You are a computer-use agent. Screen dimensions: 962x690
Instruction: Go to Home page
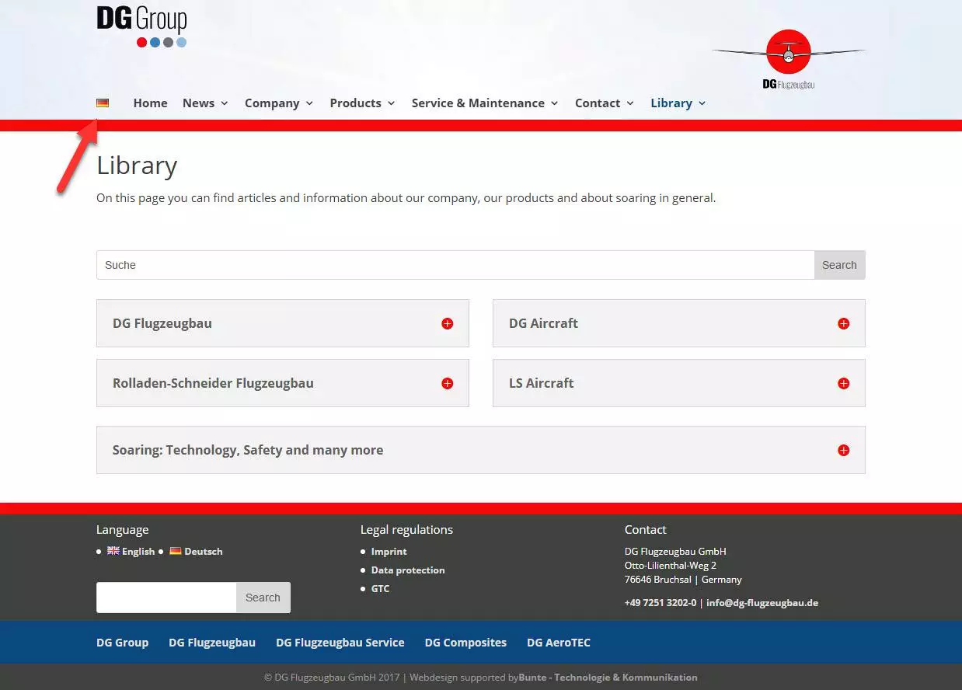150,103
